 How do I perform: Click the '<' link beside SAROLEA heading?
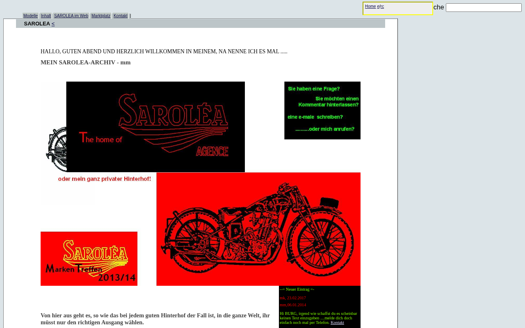point(53,24)
